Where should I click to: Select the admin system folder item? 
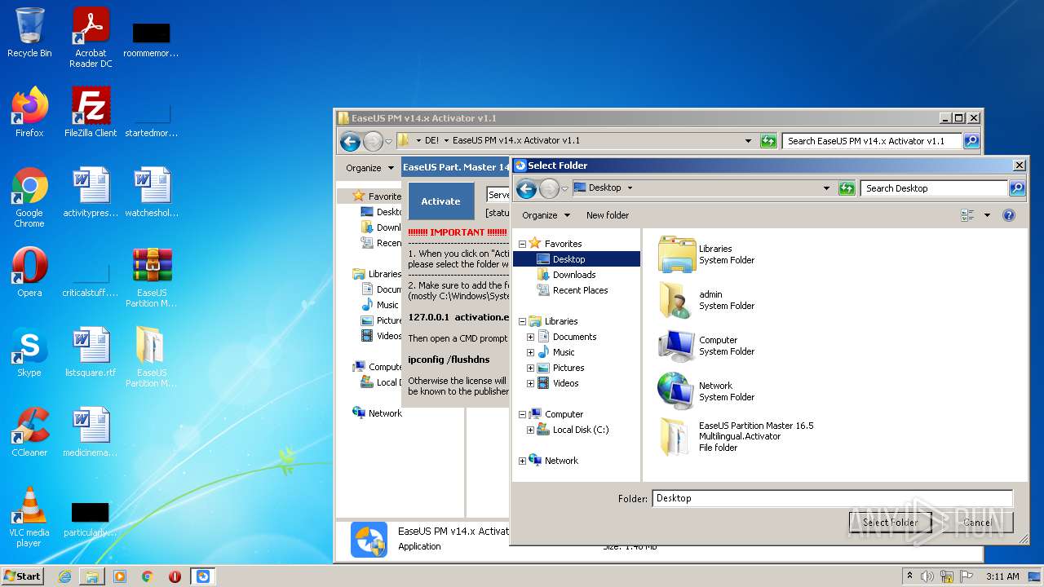(706, 300)
